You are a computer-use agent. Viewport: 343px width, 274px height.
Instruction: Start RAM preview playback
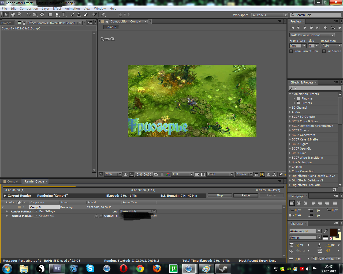(339, 28)
